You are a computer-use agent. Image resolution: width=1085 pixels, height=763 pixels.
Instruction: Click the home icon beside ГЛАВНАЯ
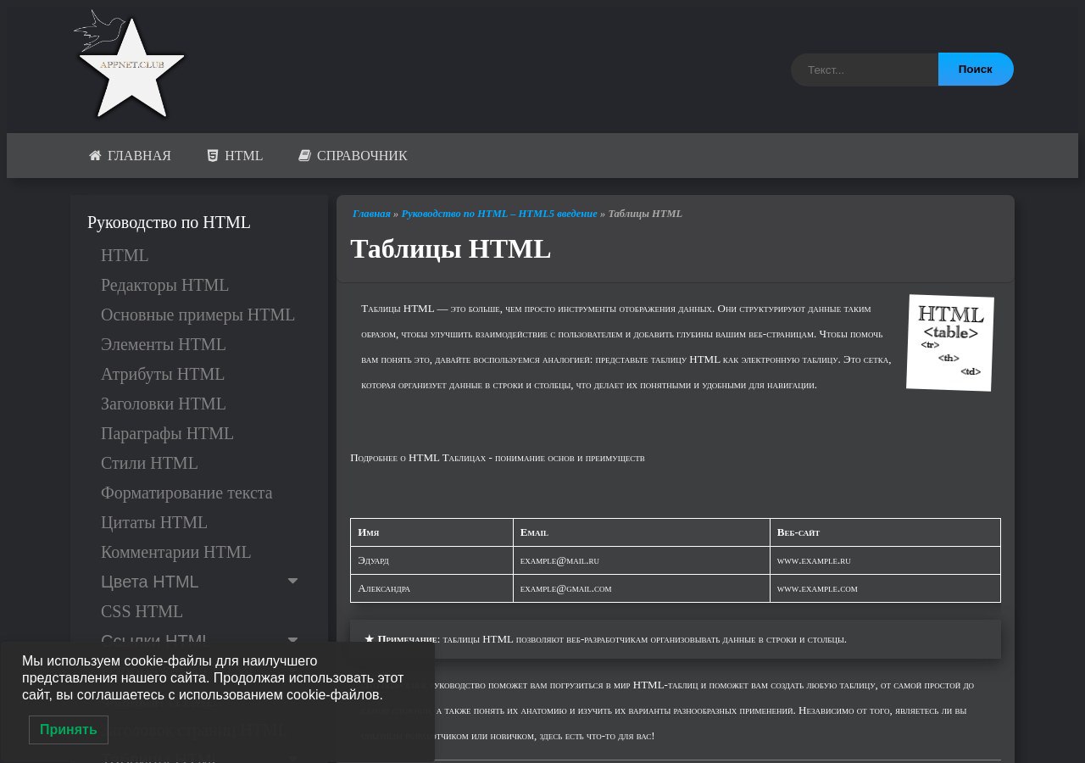(x=95, y=156)
